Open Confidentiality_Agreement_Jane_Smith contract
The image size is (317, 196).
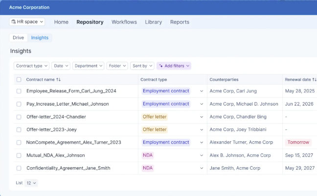(68, 168)
